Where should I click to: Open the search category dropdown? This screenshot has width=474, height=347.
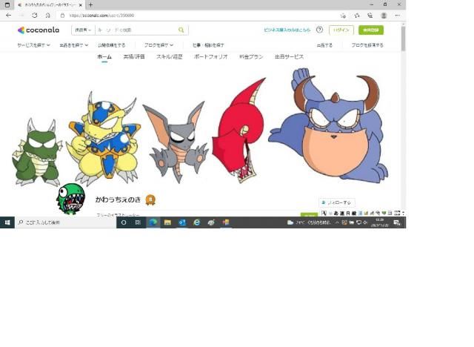click(83, 30)
